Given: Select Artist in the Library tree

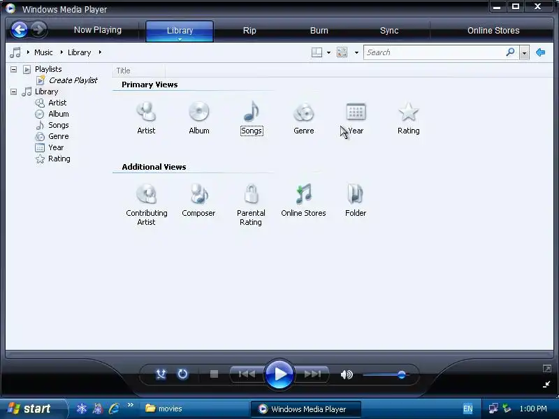Looking at the screenshot, I should [x=57, y=103].
